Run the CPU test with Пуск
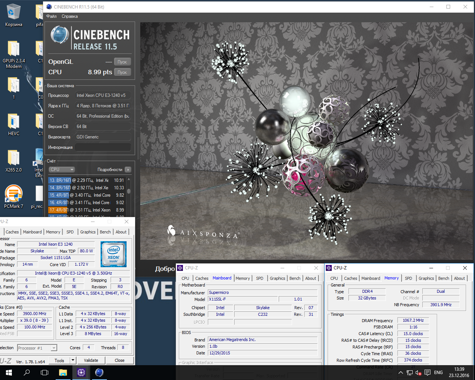The image size is (475, 380). [122, 72]
